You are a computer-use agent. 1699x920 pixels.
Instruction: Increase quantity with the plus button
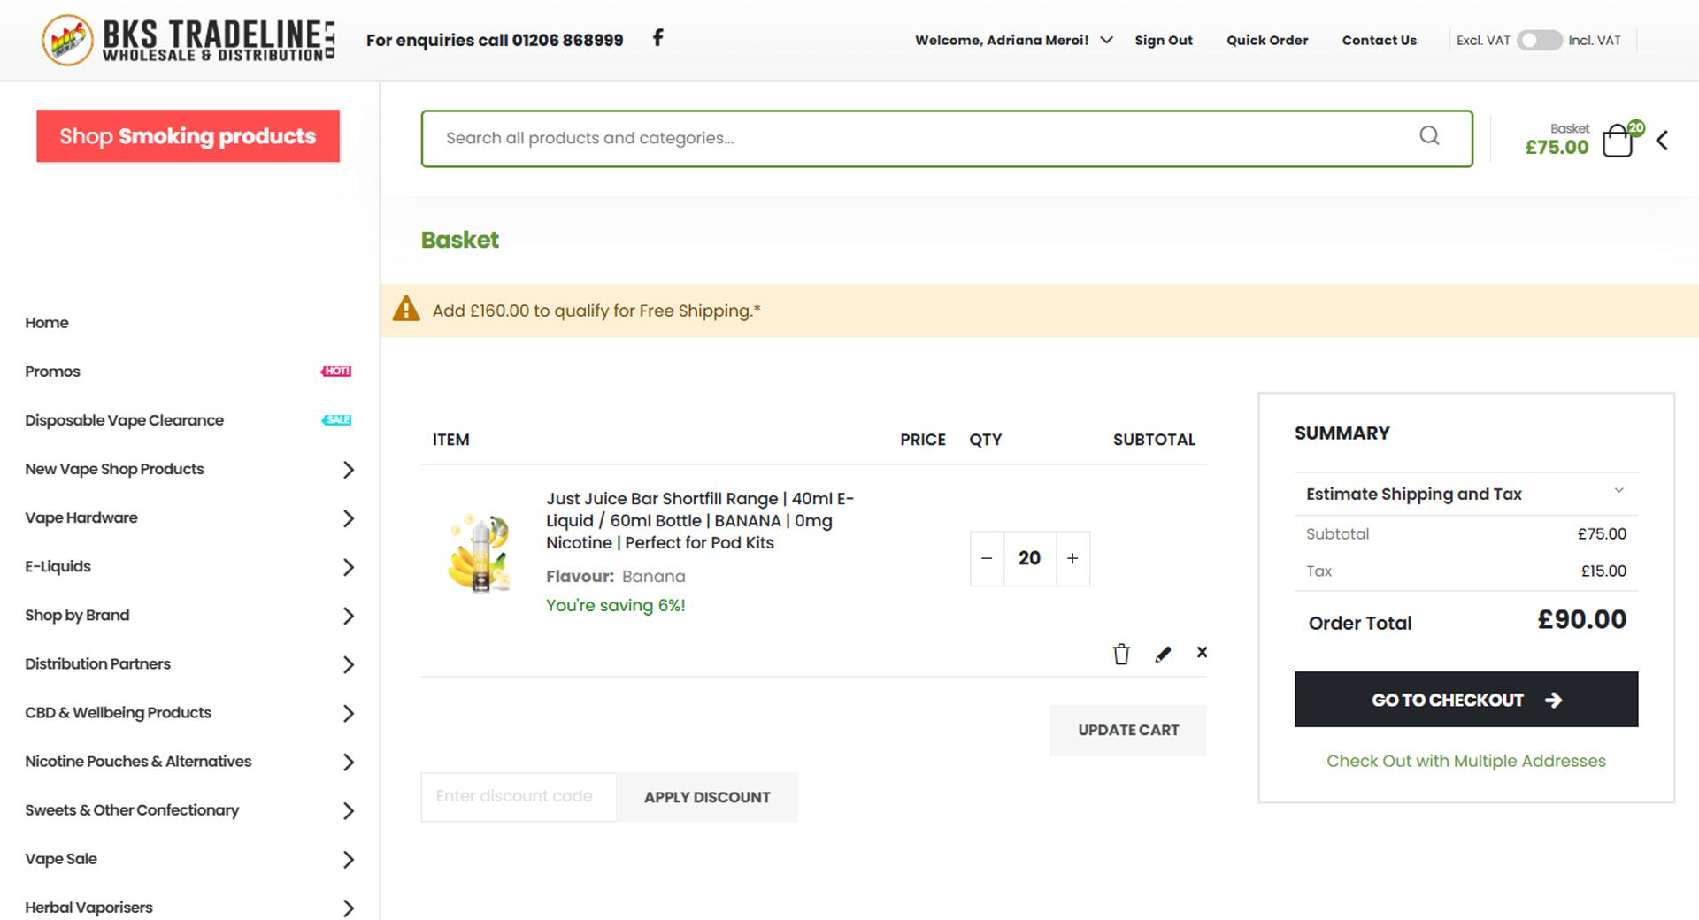coord(1072,558)
